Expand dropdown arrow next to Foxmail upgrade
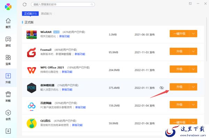 (193, 51)
